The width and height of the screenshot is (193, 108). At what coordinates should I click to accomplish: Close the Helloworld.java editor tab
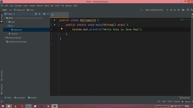point(67,15)
